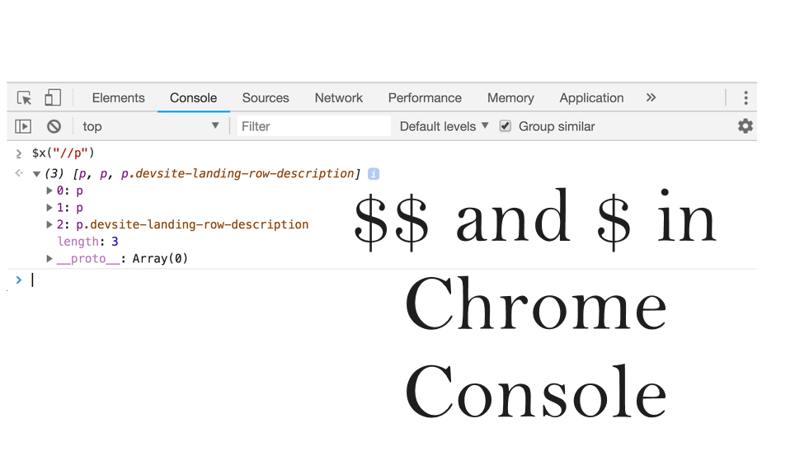Image resolution: width=809 pixels, height=461 pixels.
Task: Open the Elements tab
Action: pos(118,97)
